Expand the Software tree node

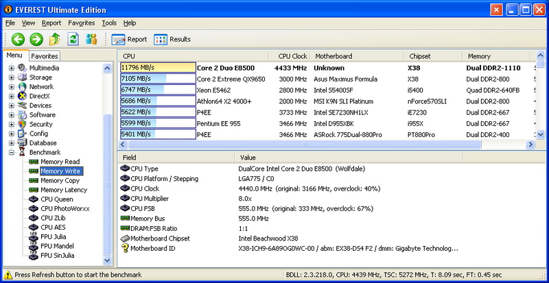(x=12, y=114)
